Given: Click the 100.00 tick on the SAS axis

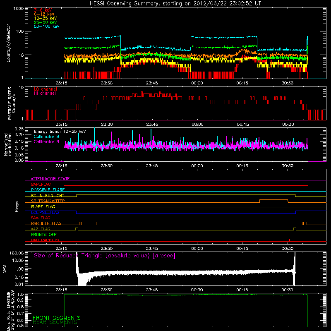Looking at the screenshot, I should point(17,253).
